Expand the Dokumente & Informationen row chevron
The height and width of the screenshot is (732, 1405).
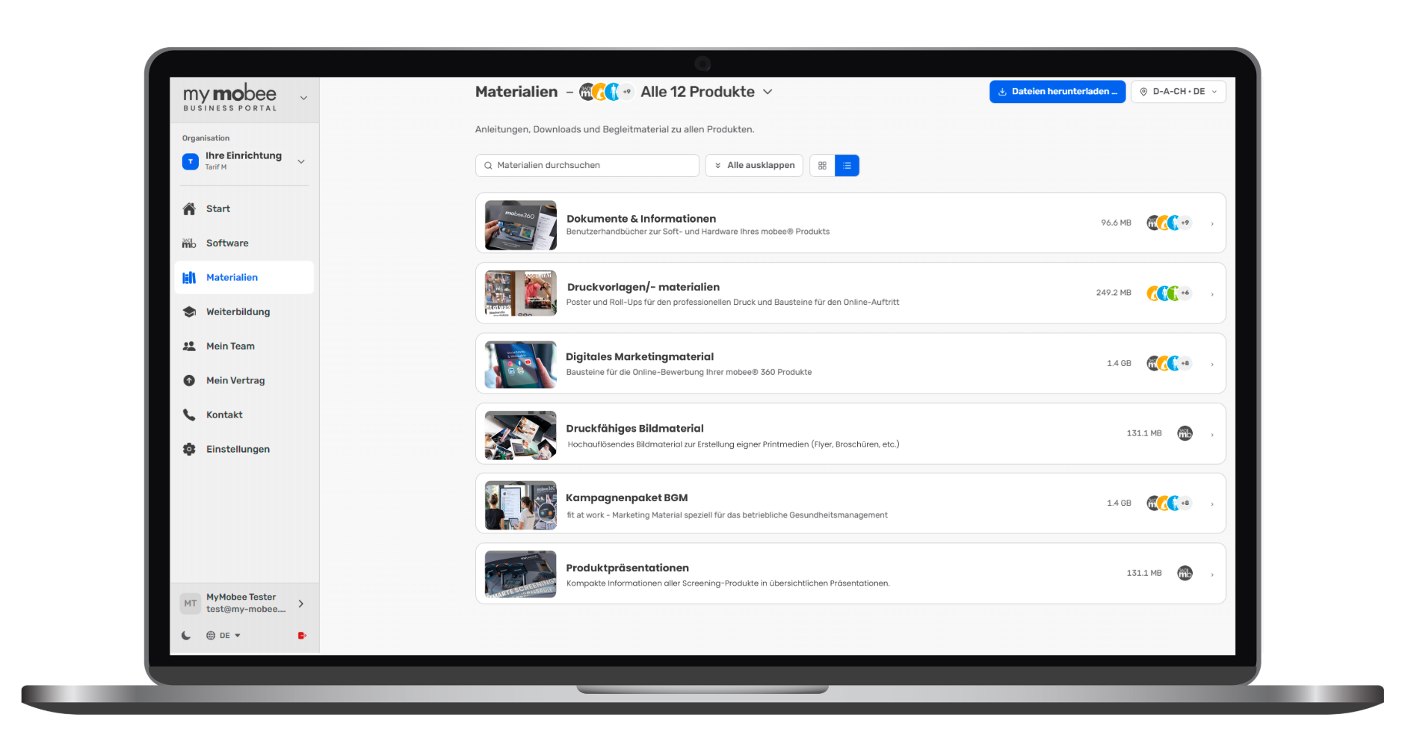pos(1211,223)
